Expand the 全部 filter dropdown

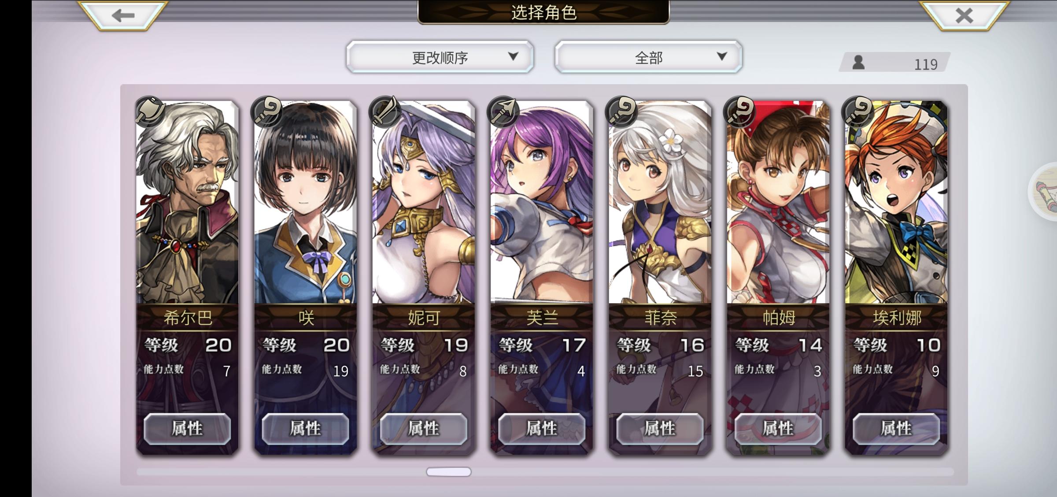click(648, 57)
